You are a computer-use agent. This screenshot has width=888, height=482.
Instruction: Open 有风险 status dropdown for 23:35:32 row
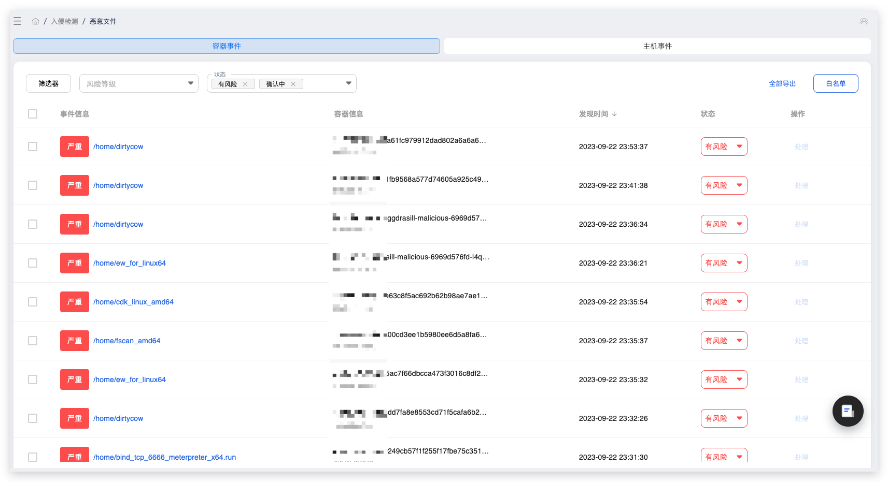point(724,379)
